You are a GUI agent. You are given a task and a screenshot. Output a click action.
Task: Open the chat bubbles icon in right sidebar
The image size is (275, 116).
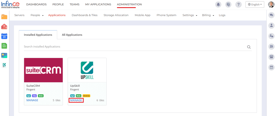coord(272,15)
